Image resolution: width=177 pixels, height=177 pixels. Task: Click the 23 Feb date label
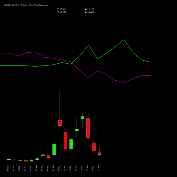pos(8,169)
